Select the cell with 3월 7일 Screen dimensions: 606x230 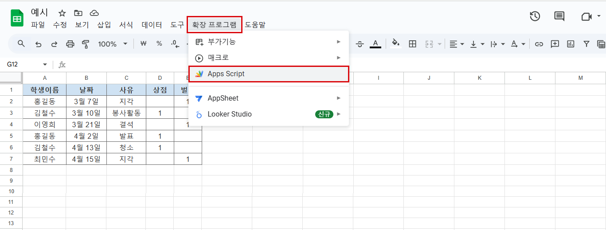click(x=86, y=101)
